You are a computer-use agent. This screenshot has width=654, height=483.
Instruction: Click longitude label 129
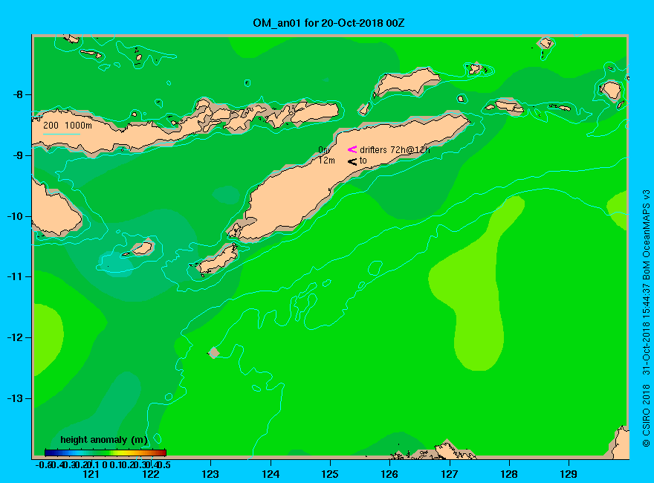569,474
